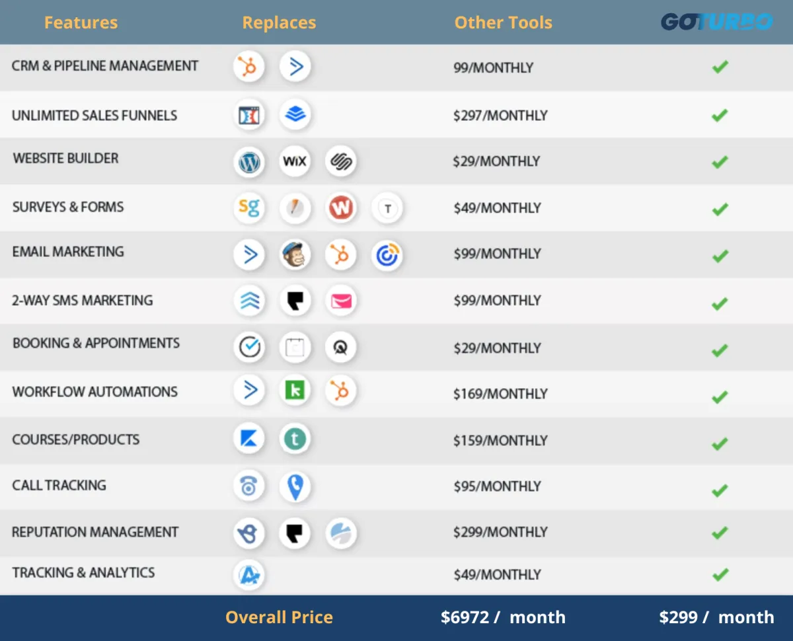
Task: Click the 'CRM & PIPELINE MANAGEMENT' feature label
Action: [x=105, y=66]
